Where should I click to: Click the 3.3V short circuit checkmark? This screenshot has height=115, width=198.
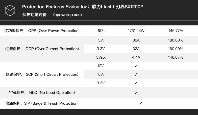136,83
